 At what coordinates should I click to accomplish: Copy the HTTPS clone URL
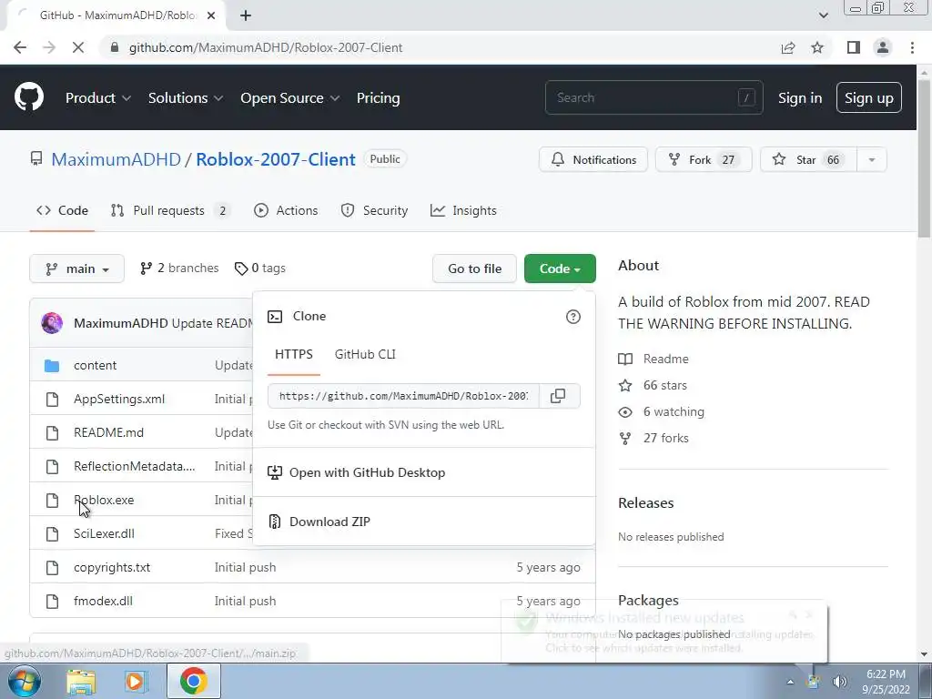click(x=558, y=396)
